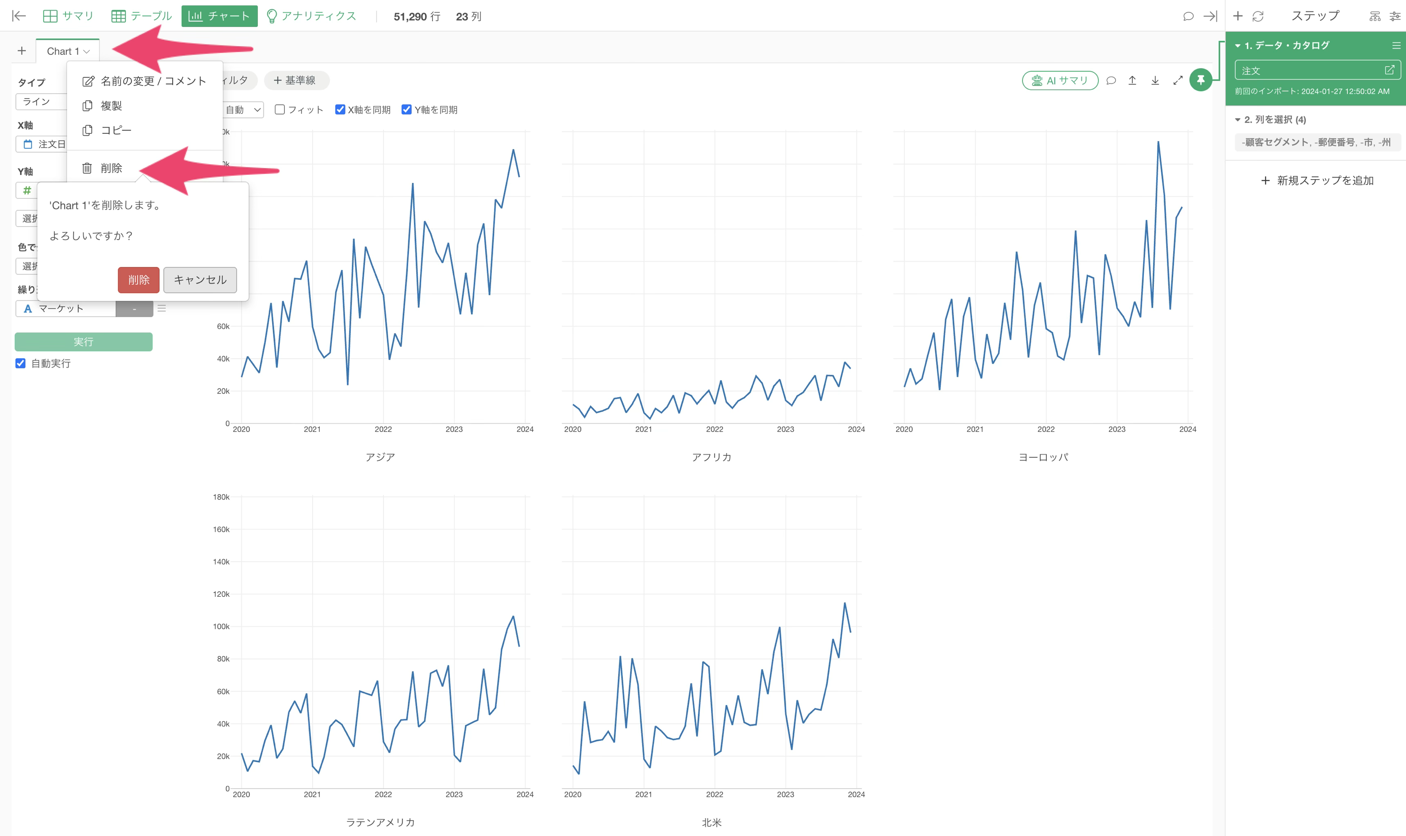Click the green pin icon
1406x836 pixels.
(1200, 81)
